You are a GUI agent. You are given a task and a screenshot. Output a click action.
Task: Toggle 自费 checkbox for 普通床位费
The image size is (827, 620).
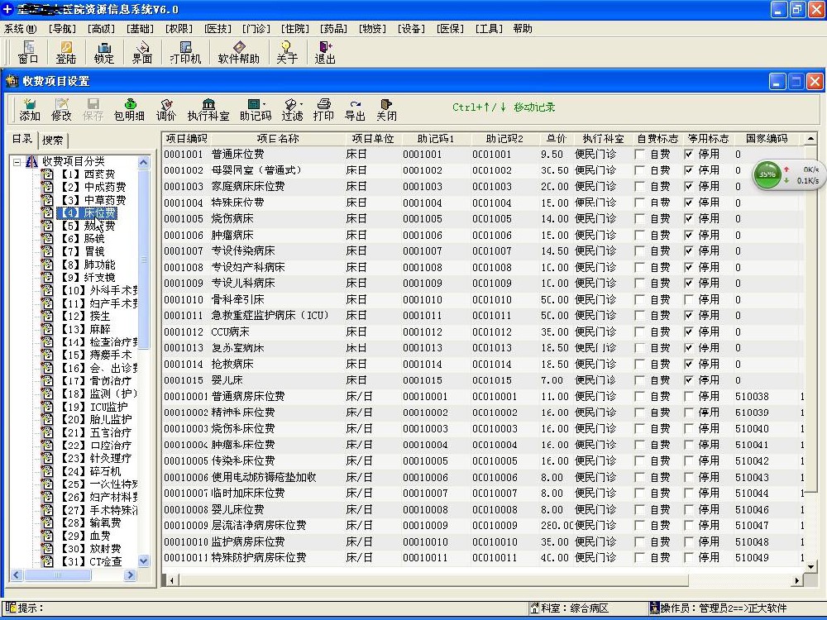pos(639,155)
